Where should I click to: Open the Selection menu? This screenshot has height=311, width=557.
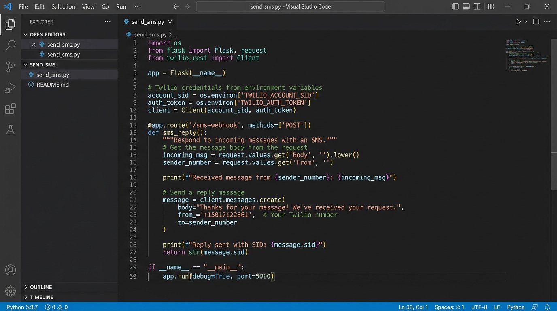[63, 6]
